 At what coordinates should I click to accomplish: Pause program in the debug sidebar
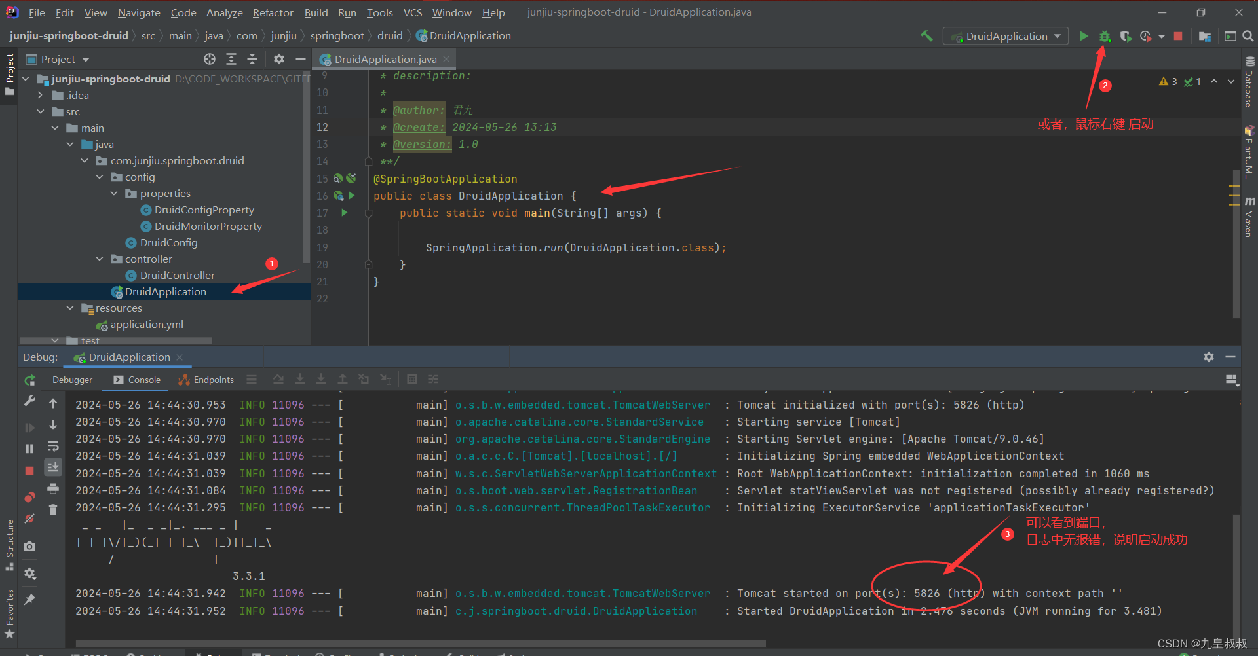pos(29,448)
